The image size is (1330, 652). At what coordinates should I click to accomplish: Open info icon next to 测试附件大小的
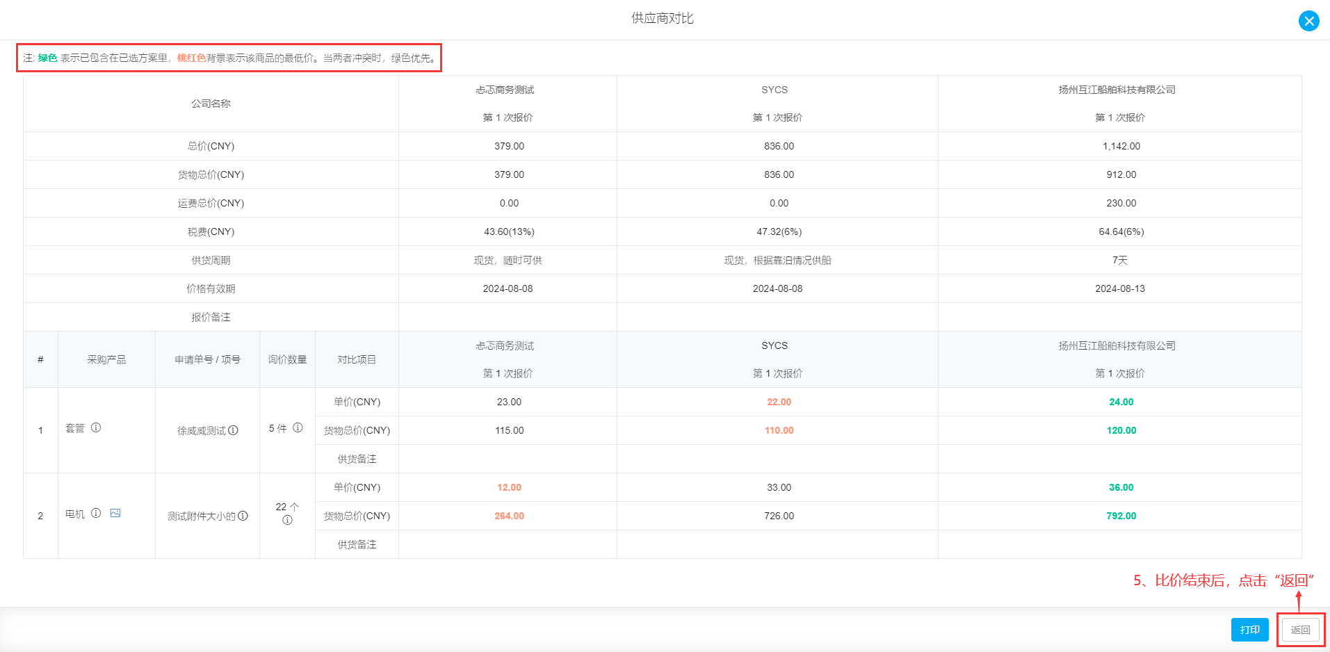coord(243,516)
